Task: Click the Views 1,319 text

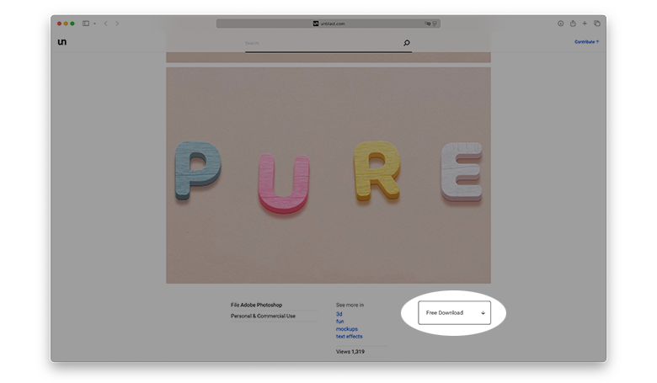Action: click(350, 352)
